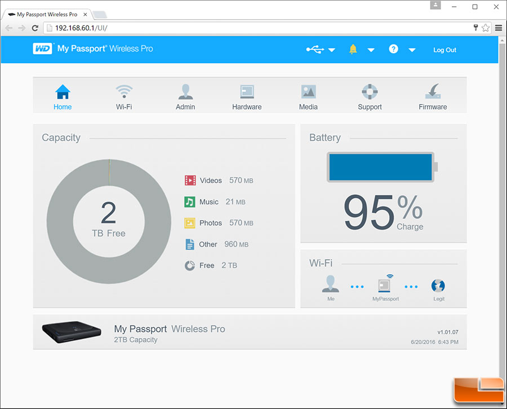The height and width of the screenshot is (409, 507).
Task: Click the "My Passport Wireless Pro" device name text
Action: [170, 329]
